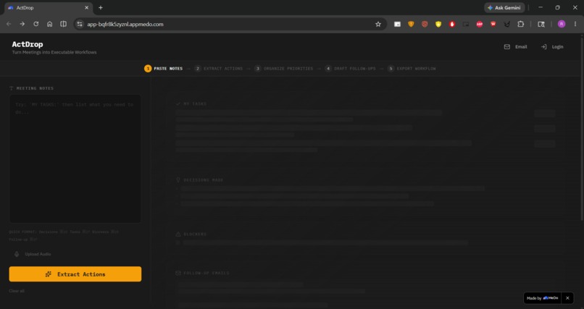584x309 pixels.
Task: Select the ActDrop browser tab
Action: 47,8
